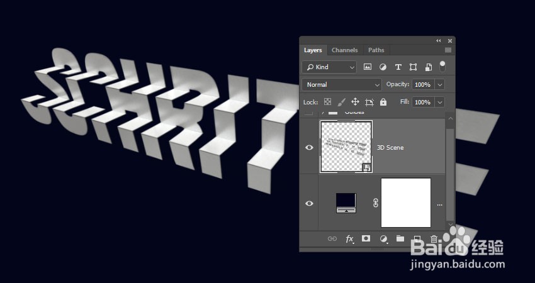This screenshot has height=283, width=535.
Task: Add a layer mask
Action: [366, 238]
